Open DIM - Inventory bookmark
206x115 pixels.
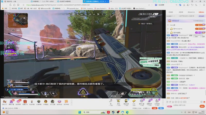tap(87, 8)
